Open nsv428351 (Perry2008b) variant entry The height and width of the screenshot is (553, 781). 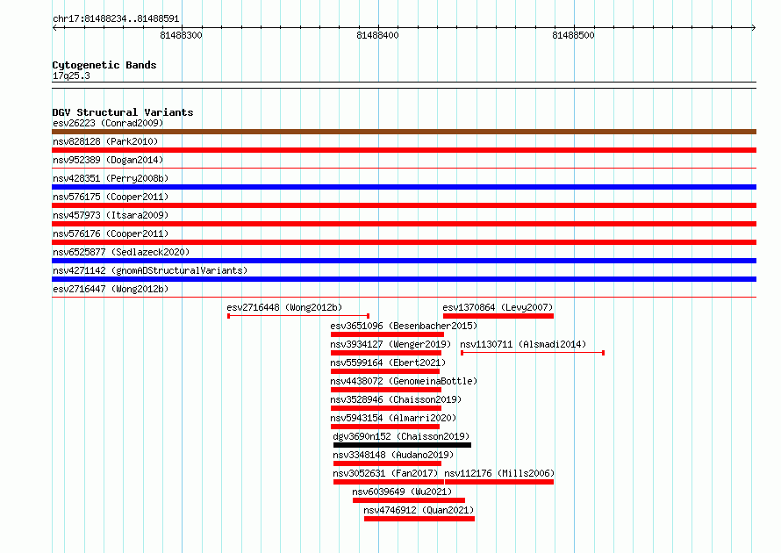tap(111, 178)
